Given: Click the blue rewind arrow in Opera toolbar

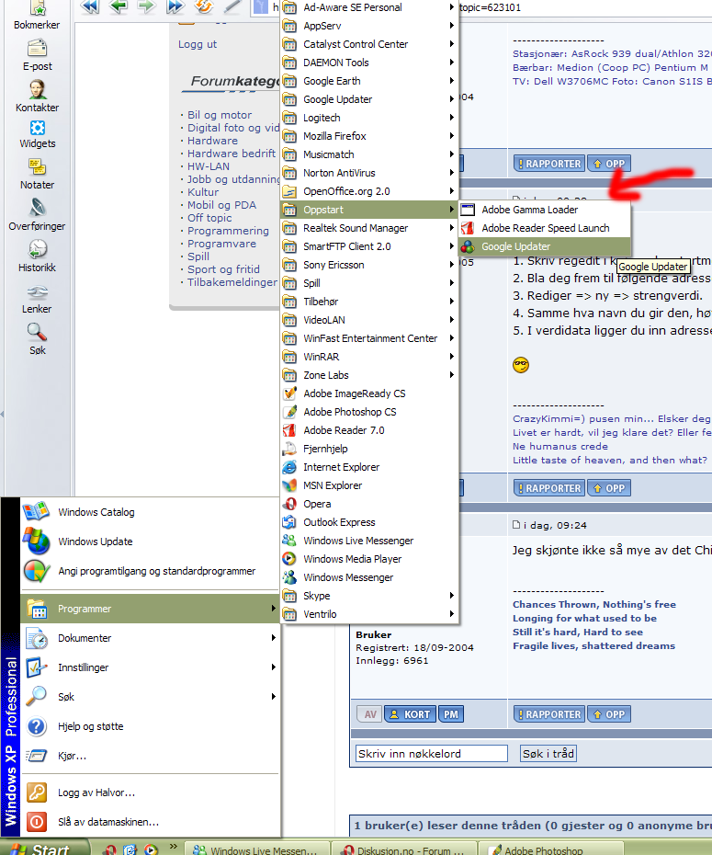Looking at the screenshot, I should pos(90,6).
